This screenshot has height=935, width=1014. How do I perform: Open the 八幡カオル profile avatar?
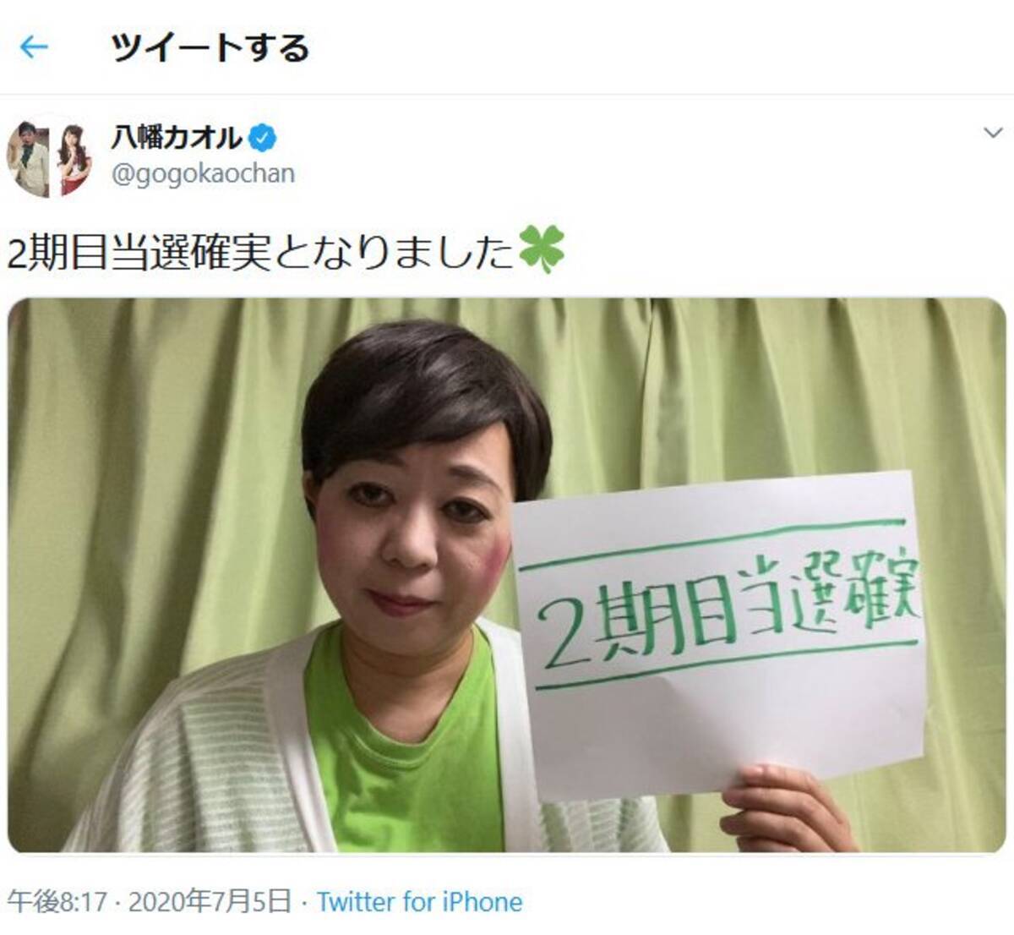tap(50, 156)
